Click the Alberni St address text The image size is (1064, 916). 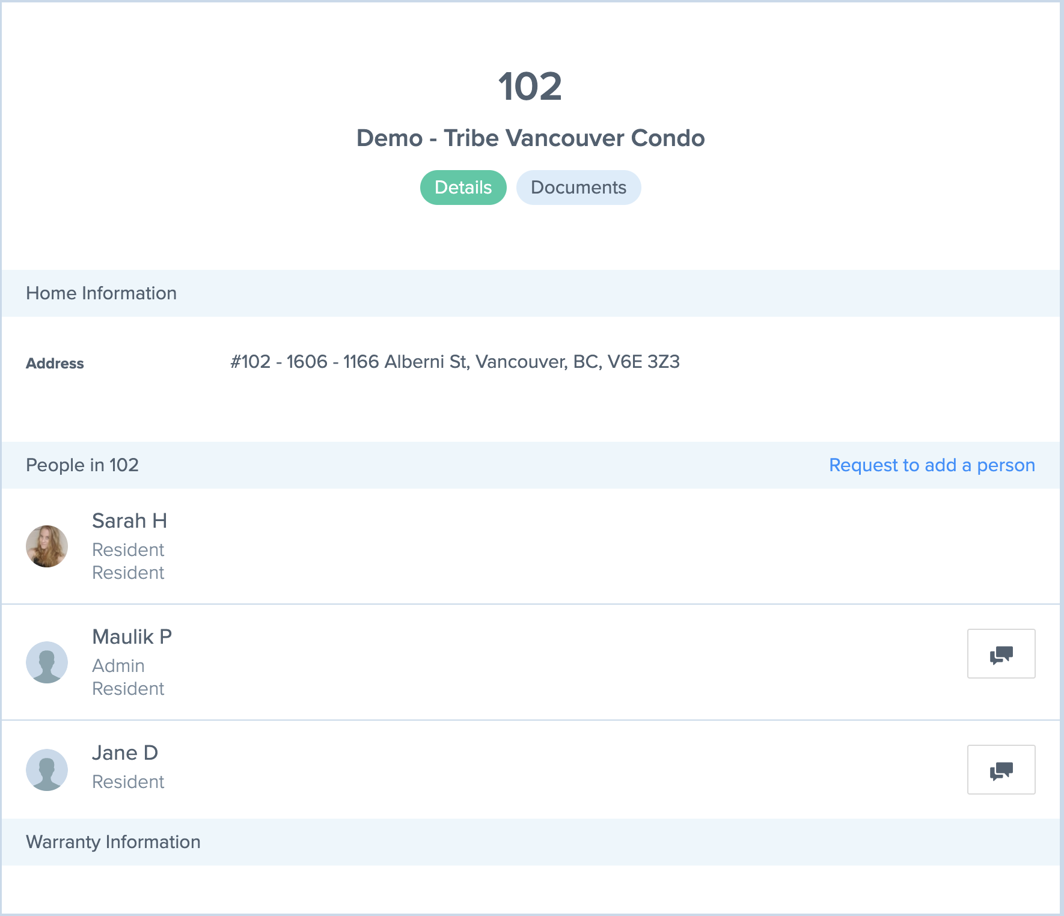point(455,362)
